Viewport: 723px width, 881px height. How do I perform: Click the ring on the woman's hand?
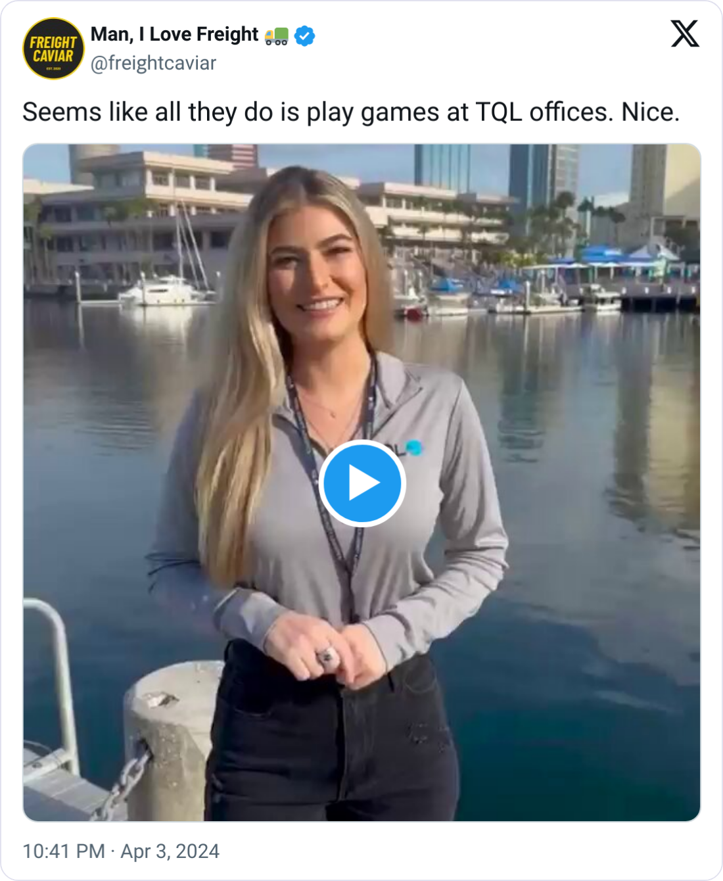(327, 655)
